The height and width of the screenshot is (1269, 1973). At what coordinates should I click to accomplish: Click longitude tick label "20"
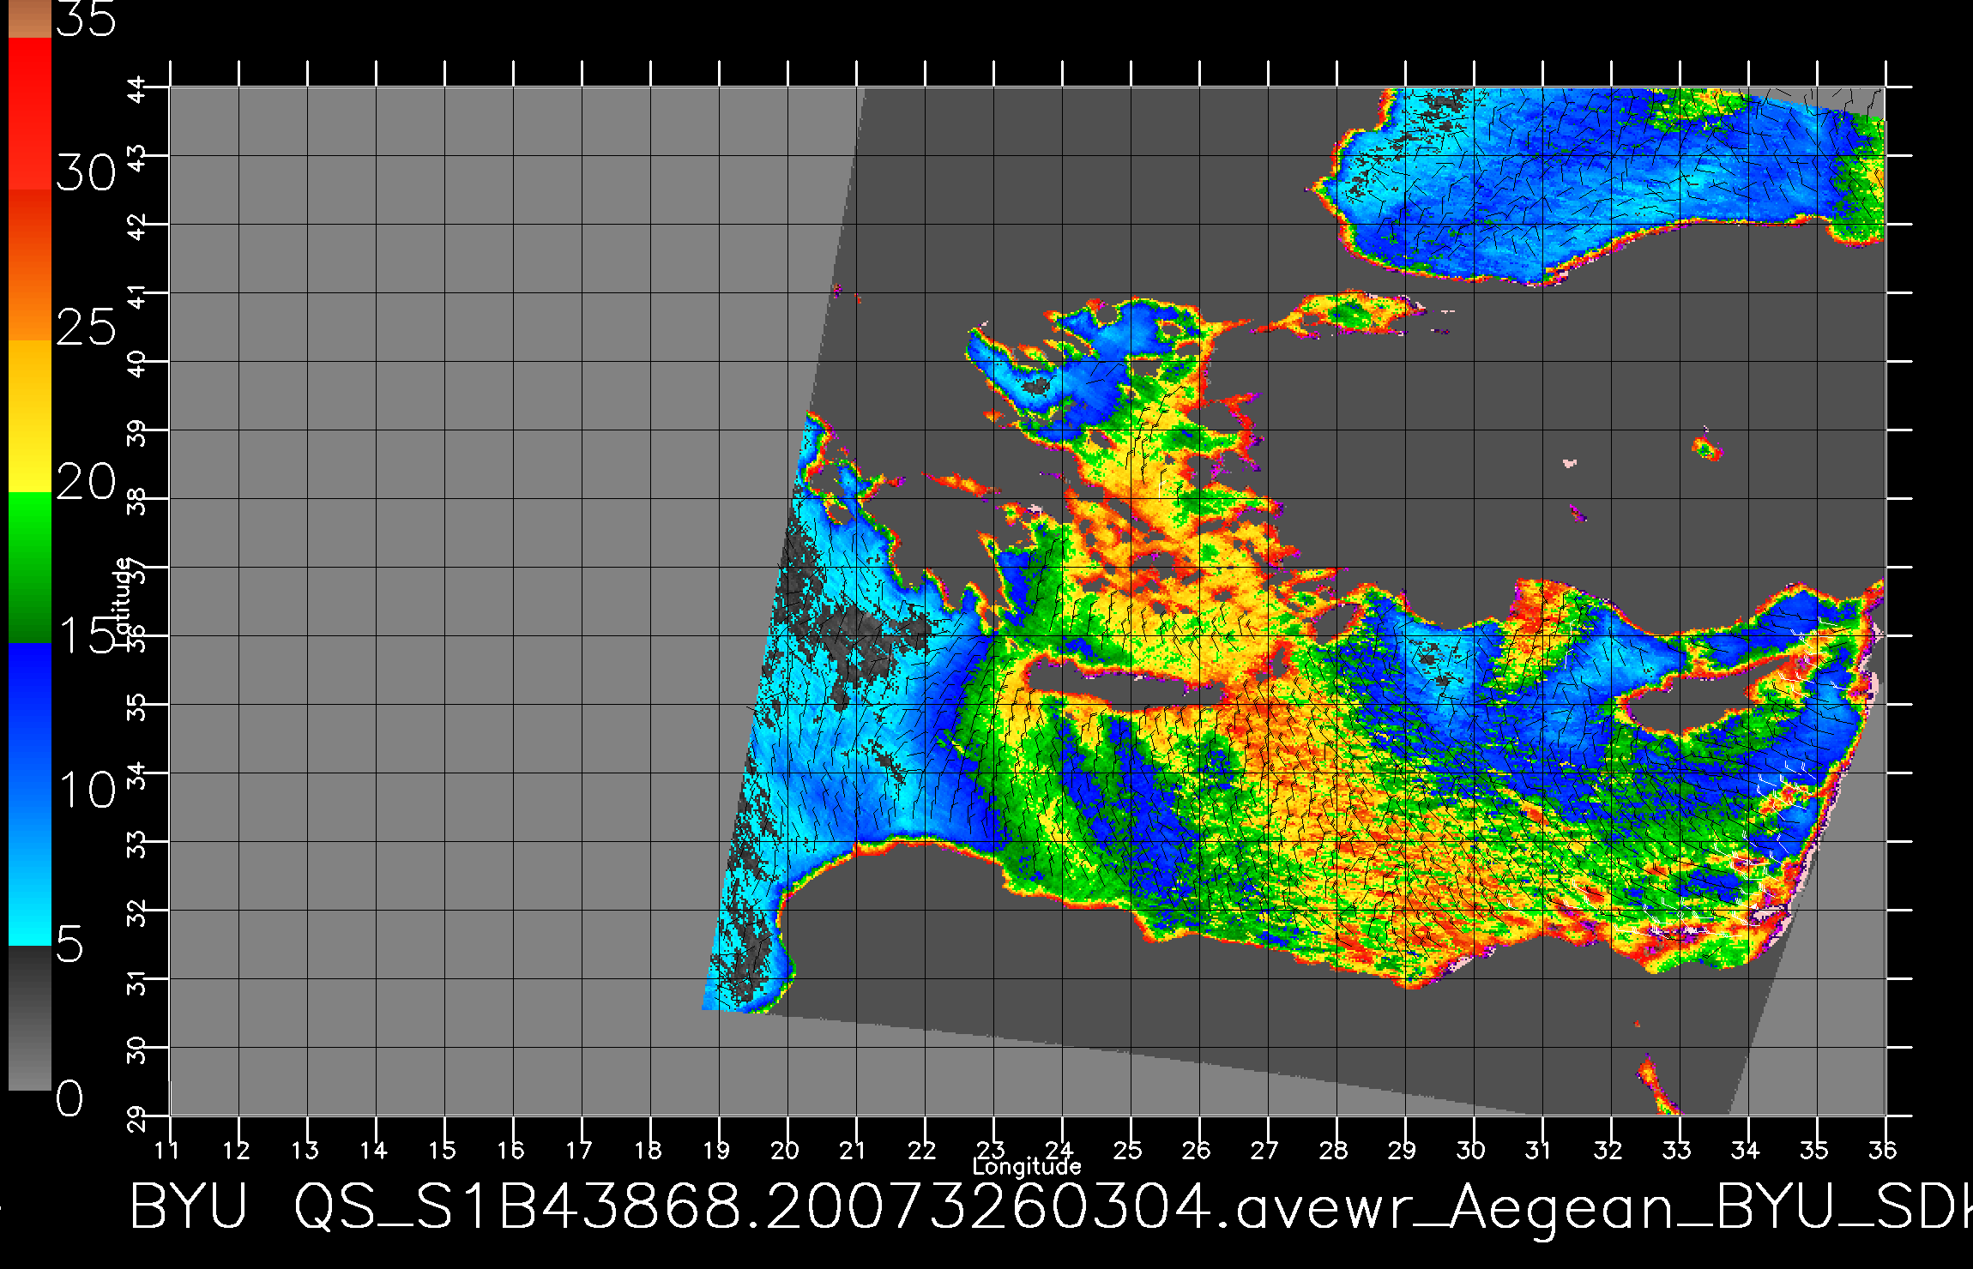(785, 1150)
